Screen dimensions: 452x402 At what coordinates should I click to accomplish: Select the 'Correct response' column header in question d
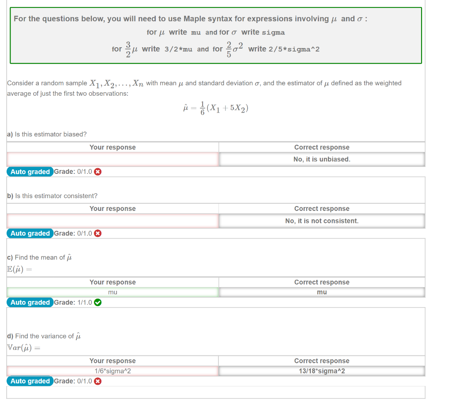(x=321, y=361)
